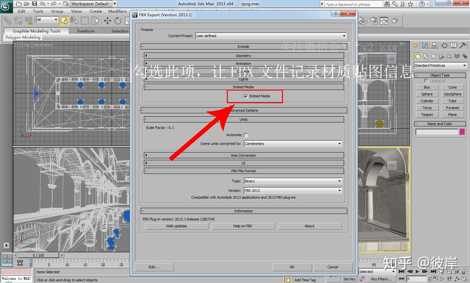
Task: Open the FBX Version dropdown
Action: click(x=293, y=191)
